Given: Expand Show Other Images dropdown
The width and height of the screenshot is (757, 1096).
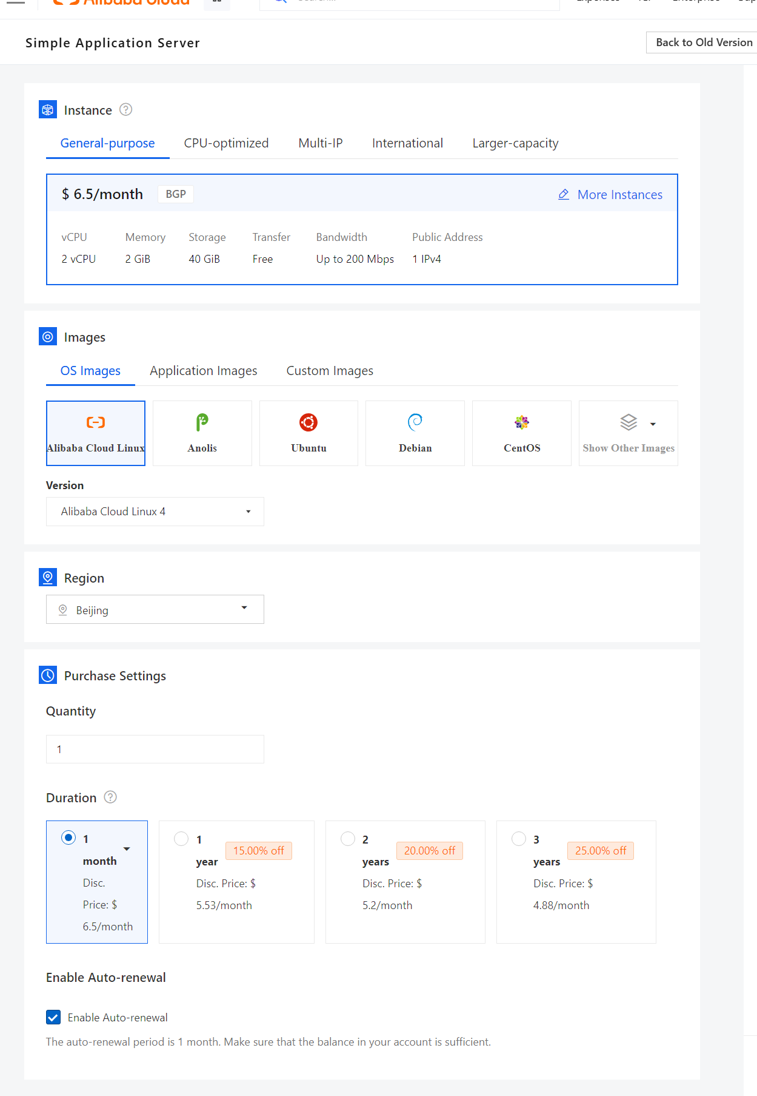Looking at the screenshot, I should (x=629, y=433).
